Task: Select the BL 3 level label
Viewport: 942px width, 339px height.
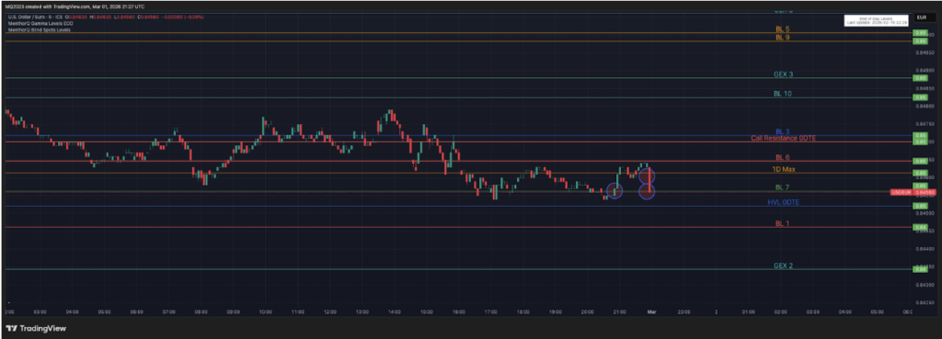Action: coord(783,131)
